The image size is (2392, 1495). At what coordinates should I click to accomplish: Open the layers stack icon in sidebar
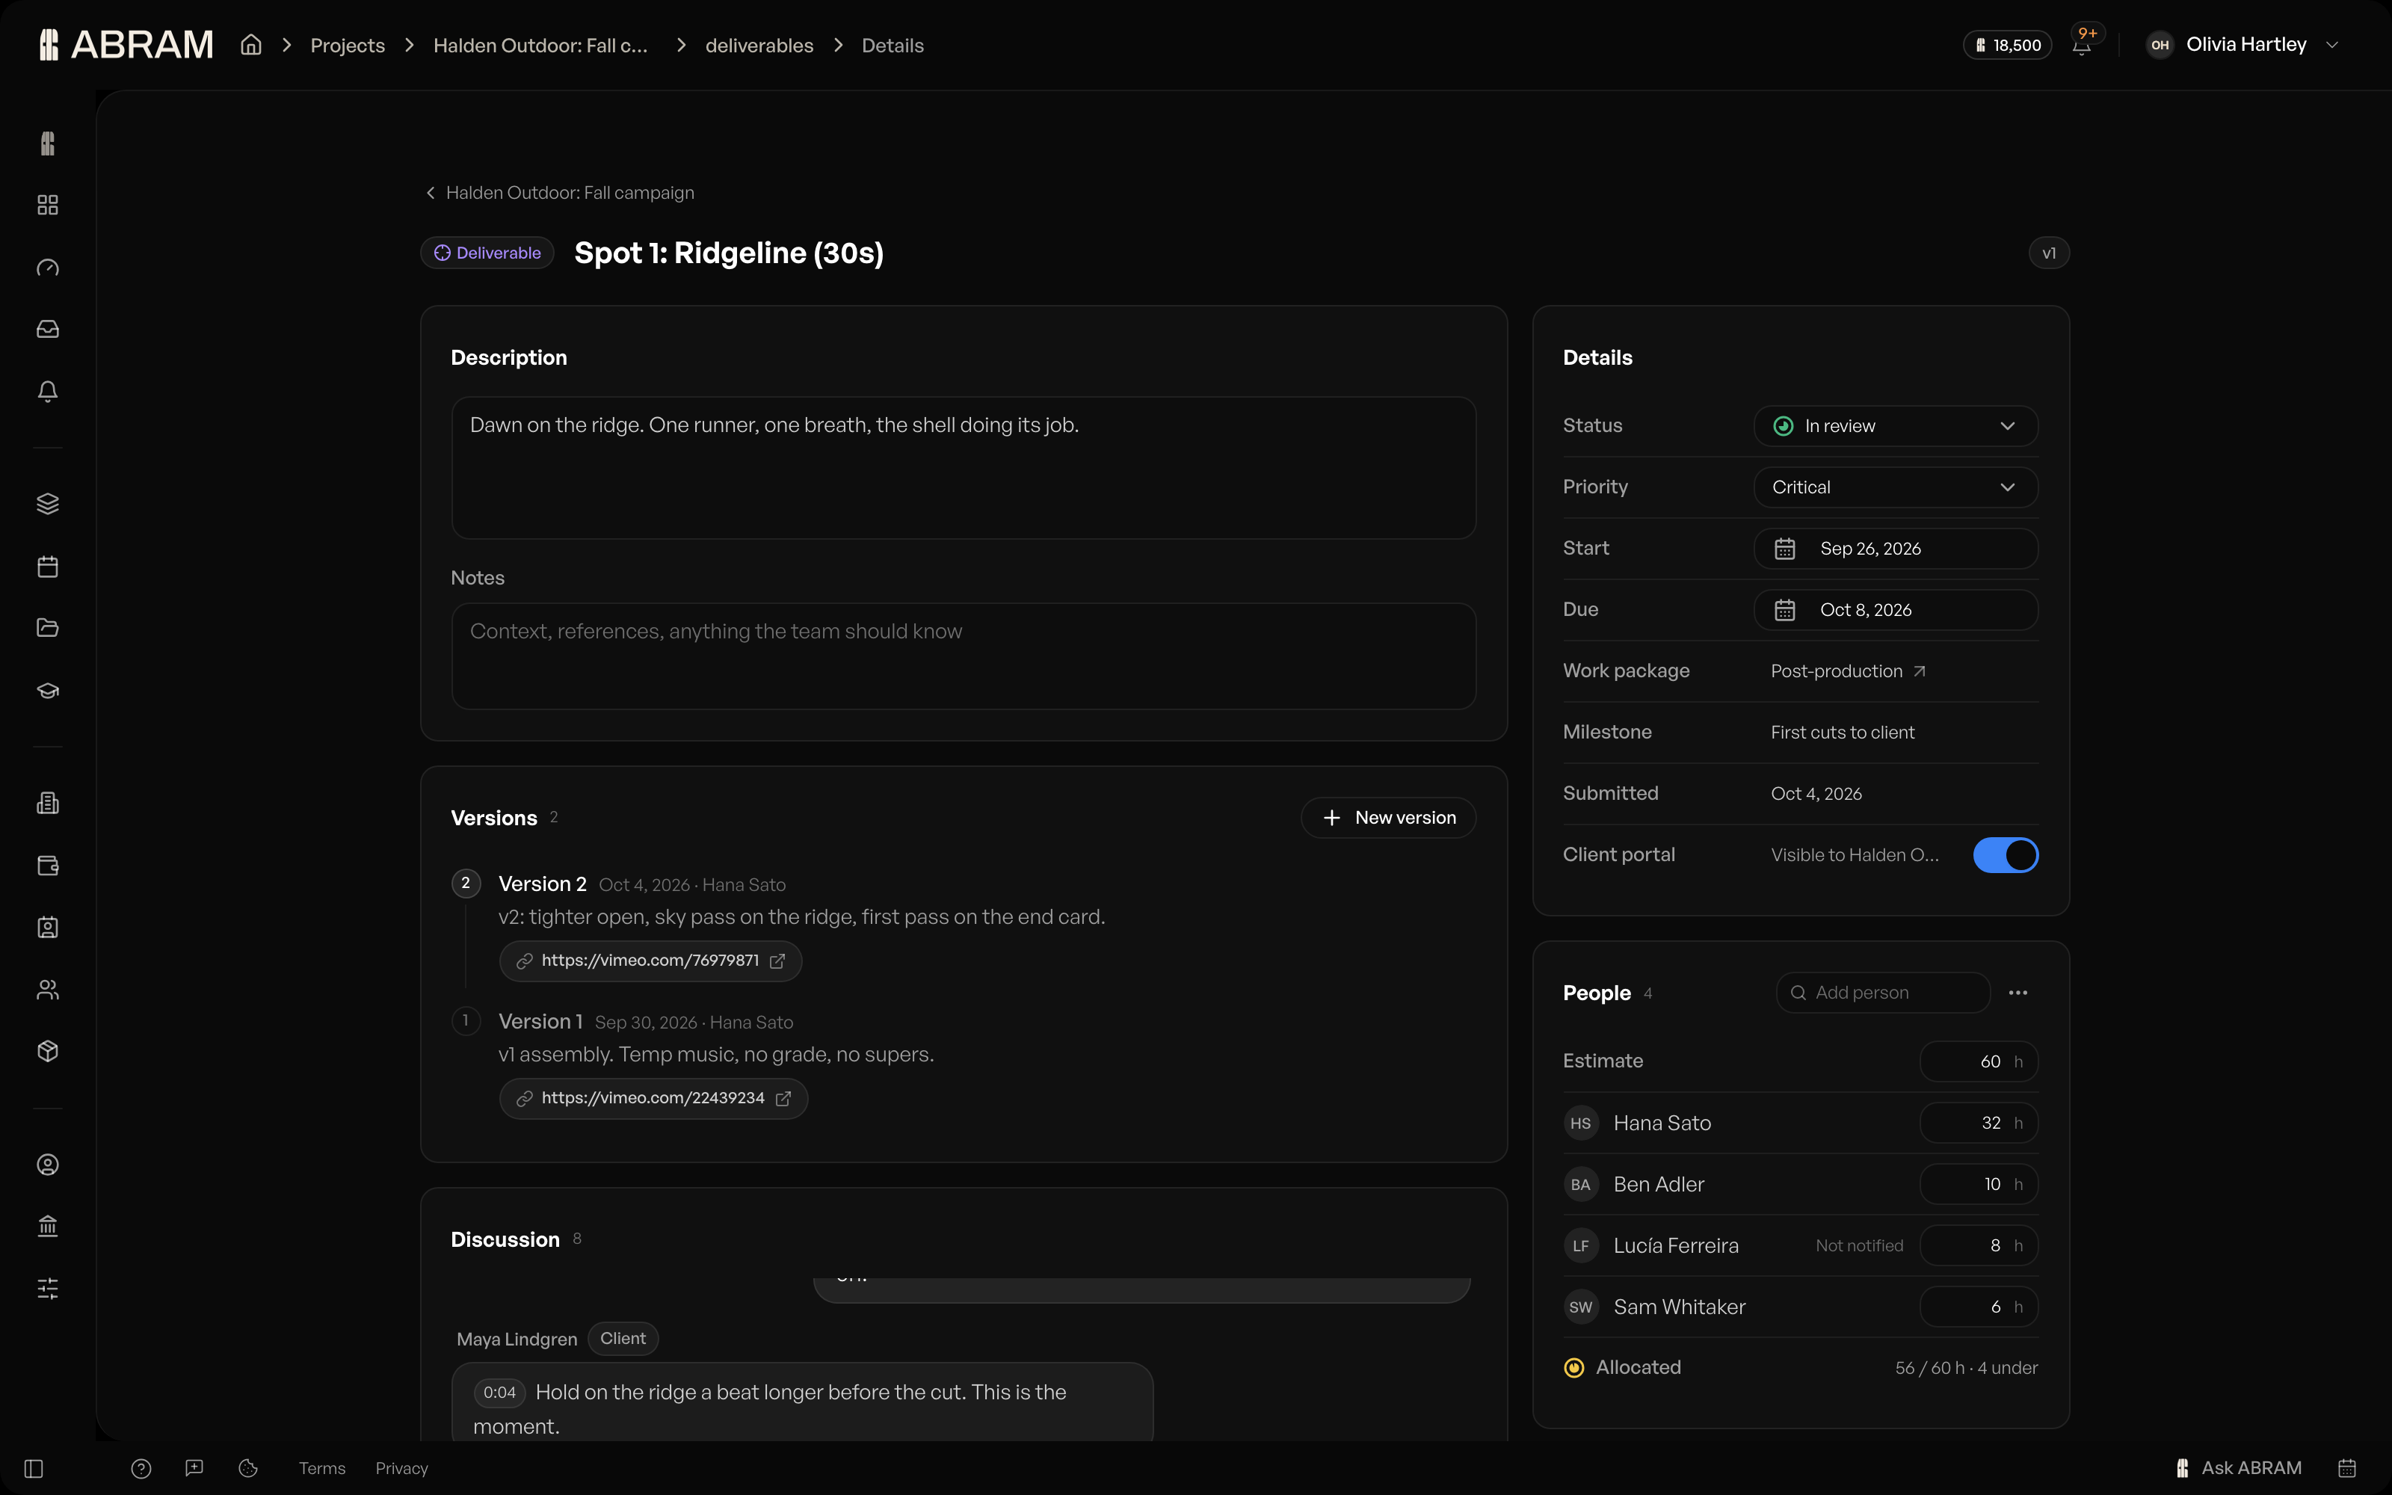pos(47,505)
